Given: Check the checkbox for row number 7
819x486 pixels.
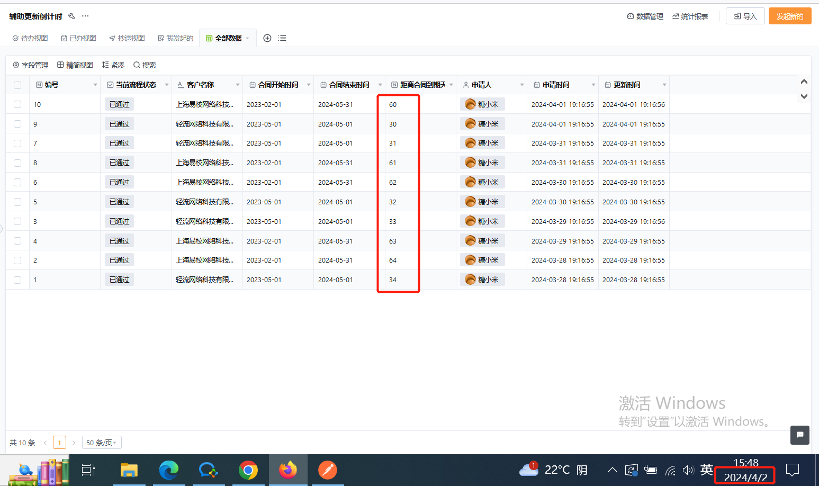Looking at the screenshot, I should click(x=17, y=143).
